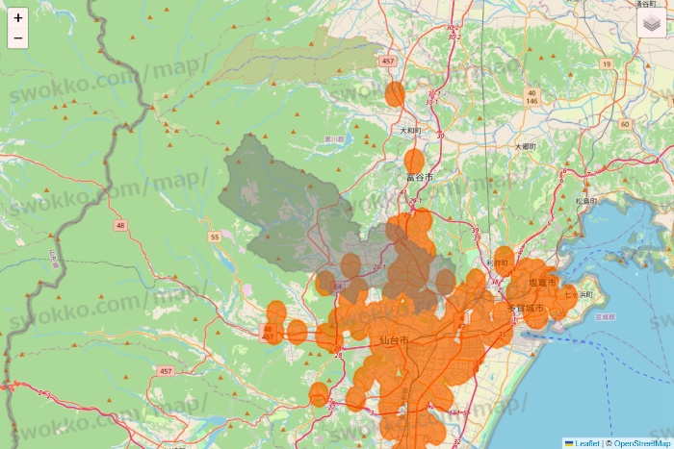Click the 多賀城市 city label
The height and width of the screenshot is (449, 674).
[x=526, y=308]
